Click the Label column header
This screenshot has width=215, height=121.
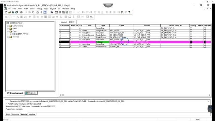click(x=89, y=26)
